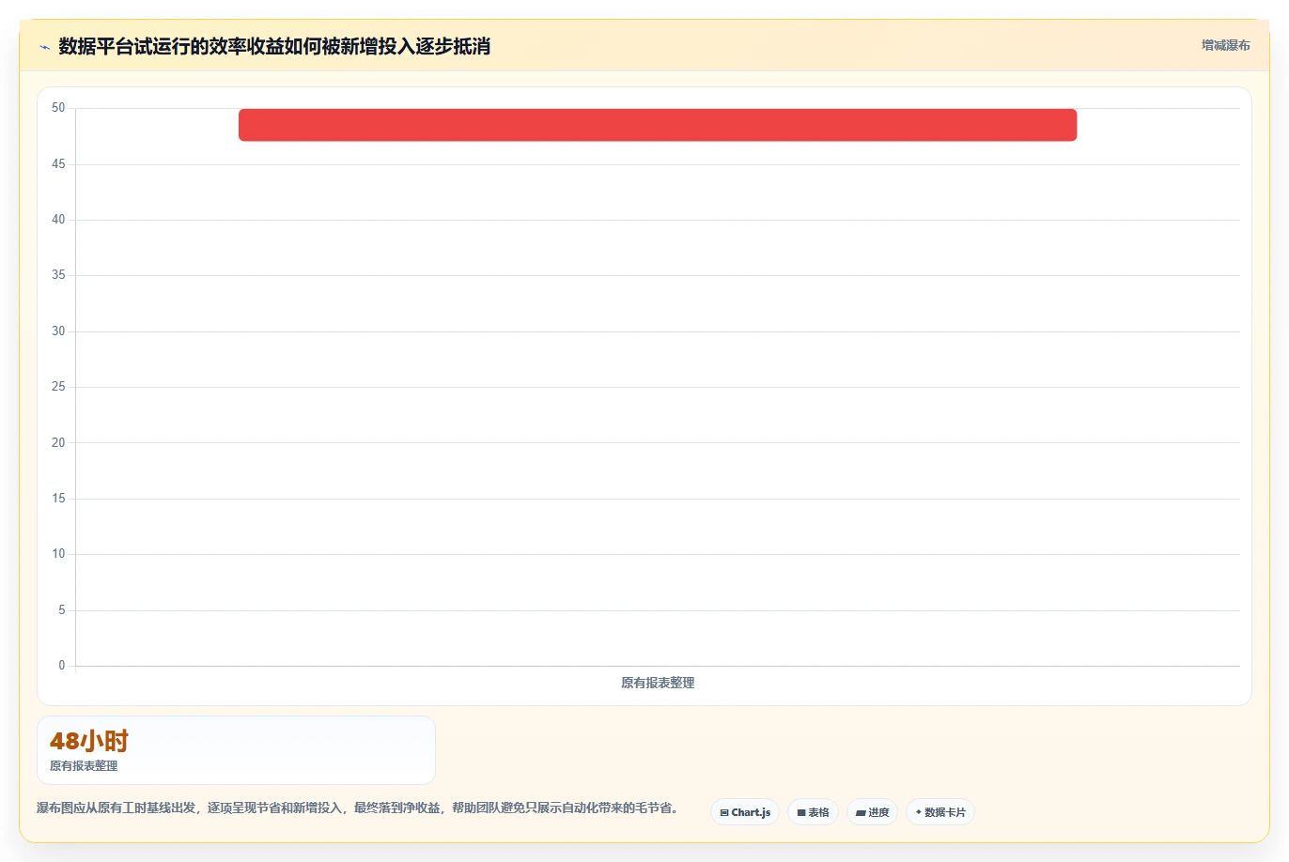Select the 进度 tag chip
The height and width of the screenshot is (862, 1289).
(872, 812)
